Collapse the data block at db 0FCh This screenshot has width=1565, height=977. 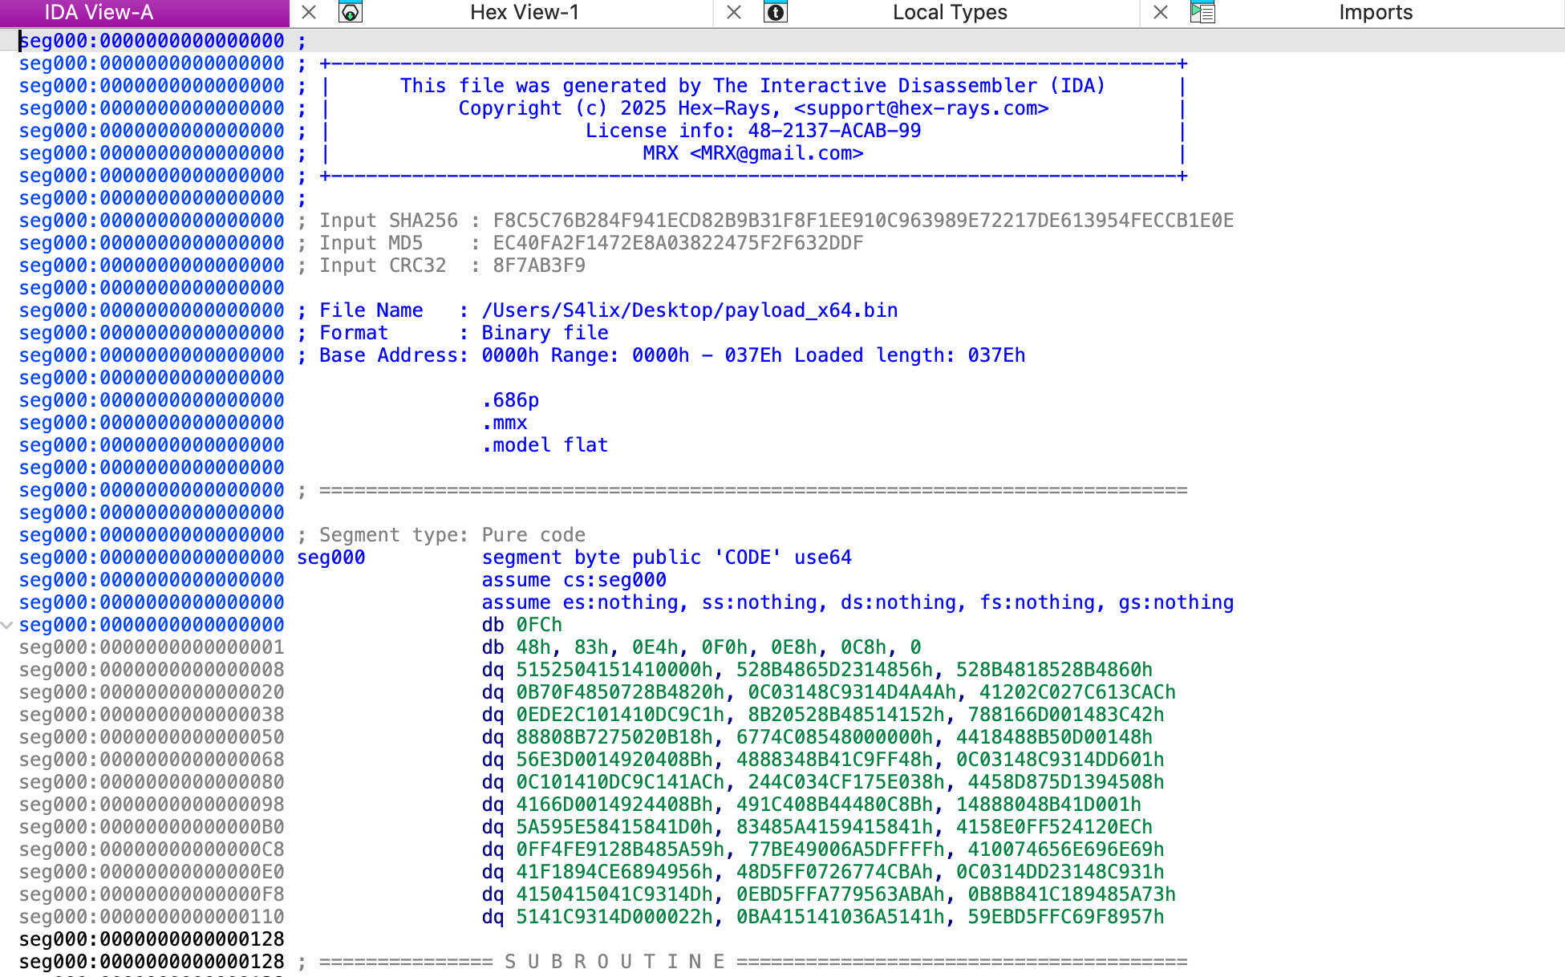point(7,625)
